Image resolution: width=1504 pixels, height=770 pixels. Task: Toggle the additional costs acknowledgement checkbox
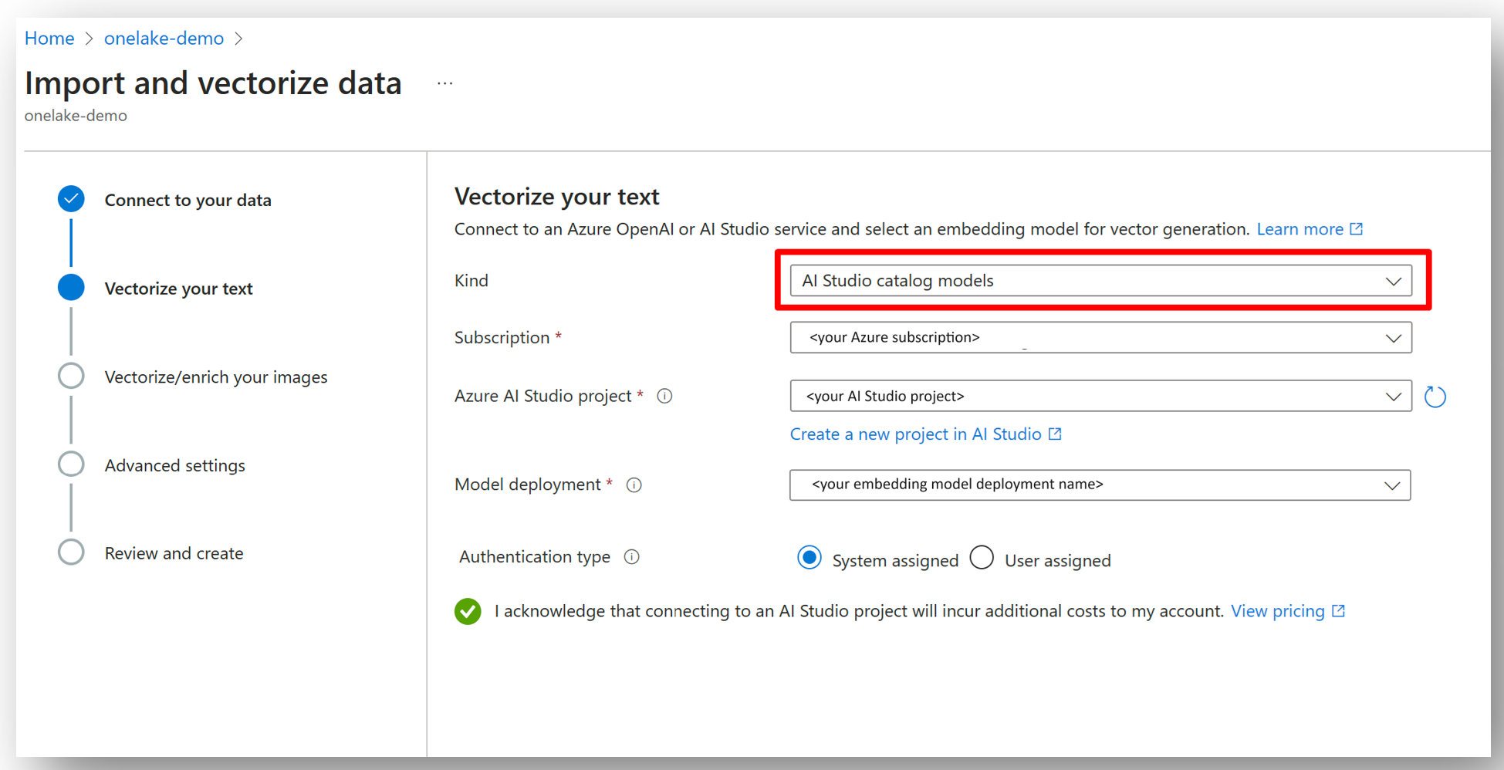click(x=468, y=611)
